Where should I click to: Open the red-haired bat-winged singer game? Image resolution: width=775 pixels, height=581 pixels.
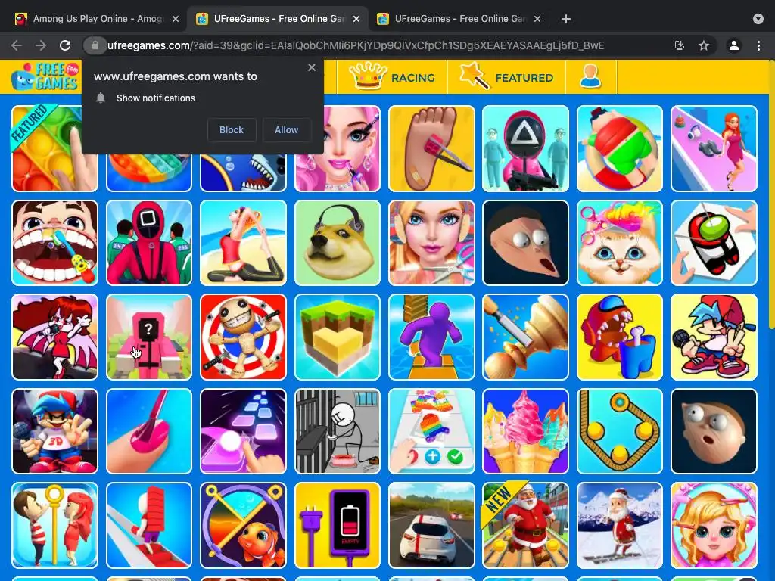54,337
